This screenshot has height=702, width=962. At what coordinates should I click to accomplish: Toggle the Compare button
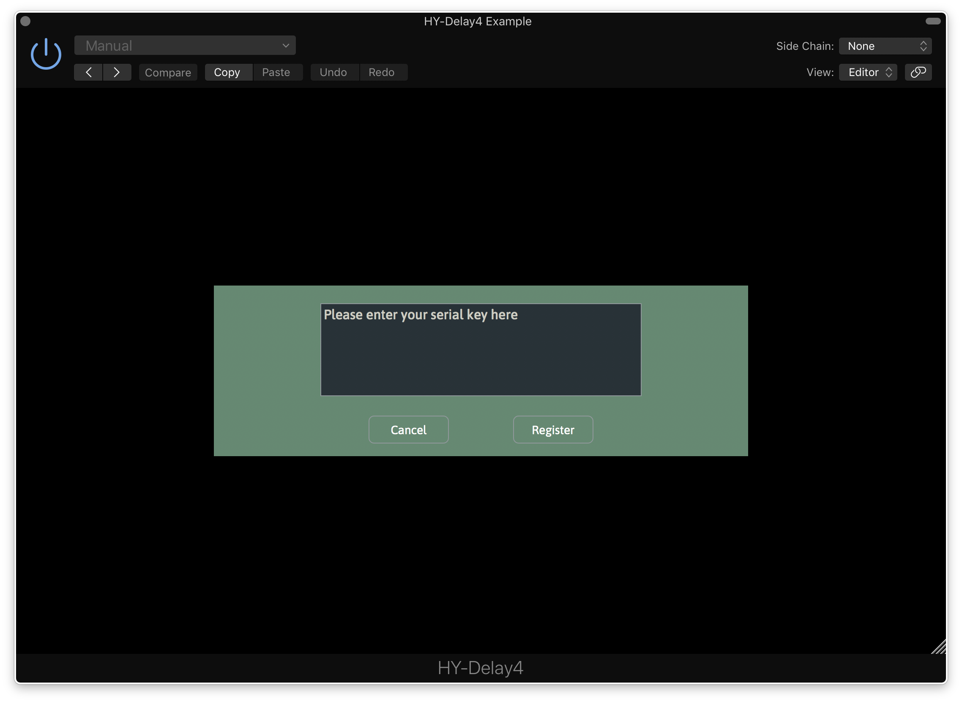pos(168,72)
